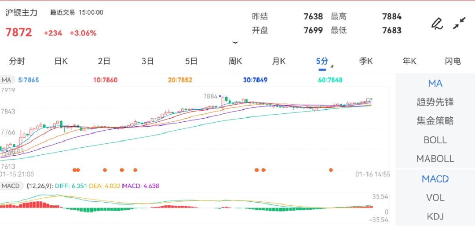Viewport: 475px width, 226px height.
Task: Select the 5日 chart tab
Action: (191, 61)
